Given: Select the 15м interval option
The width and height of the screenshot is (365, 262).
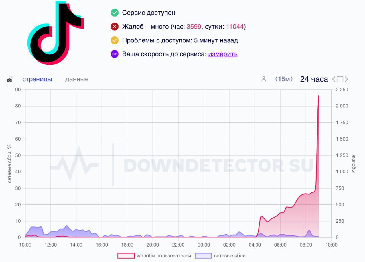Looking at the screenshot, I should point(284,79).
